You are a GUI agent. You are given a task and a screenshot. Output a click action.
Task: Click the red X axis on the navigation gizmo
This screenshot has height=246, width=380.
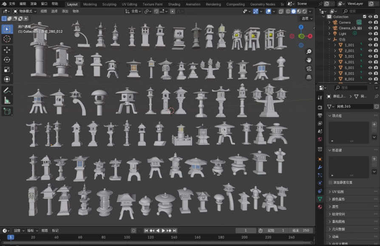click(x=310, y=36)
